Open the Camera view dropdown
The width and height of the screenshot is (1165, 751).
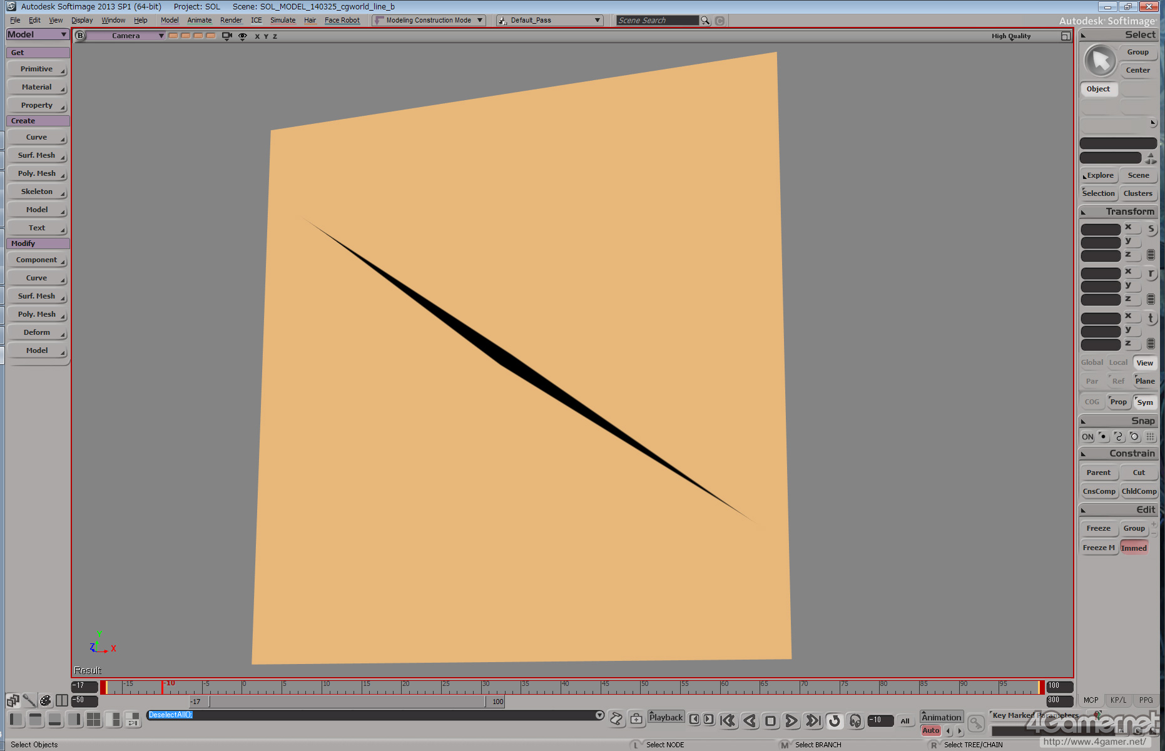tap(126, 36)
